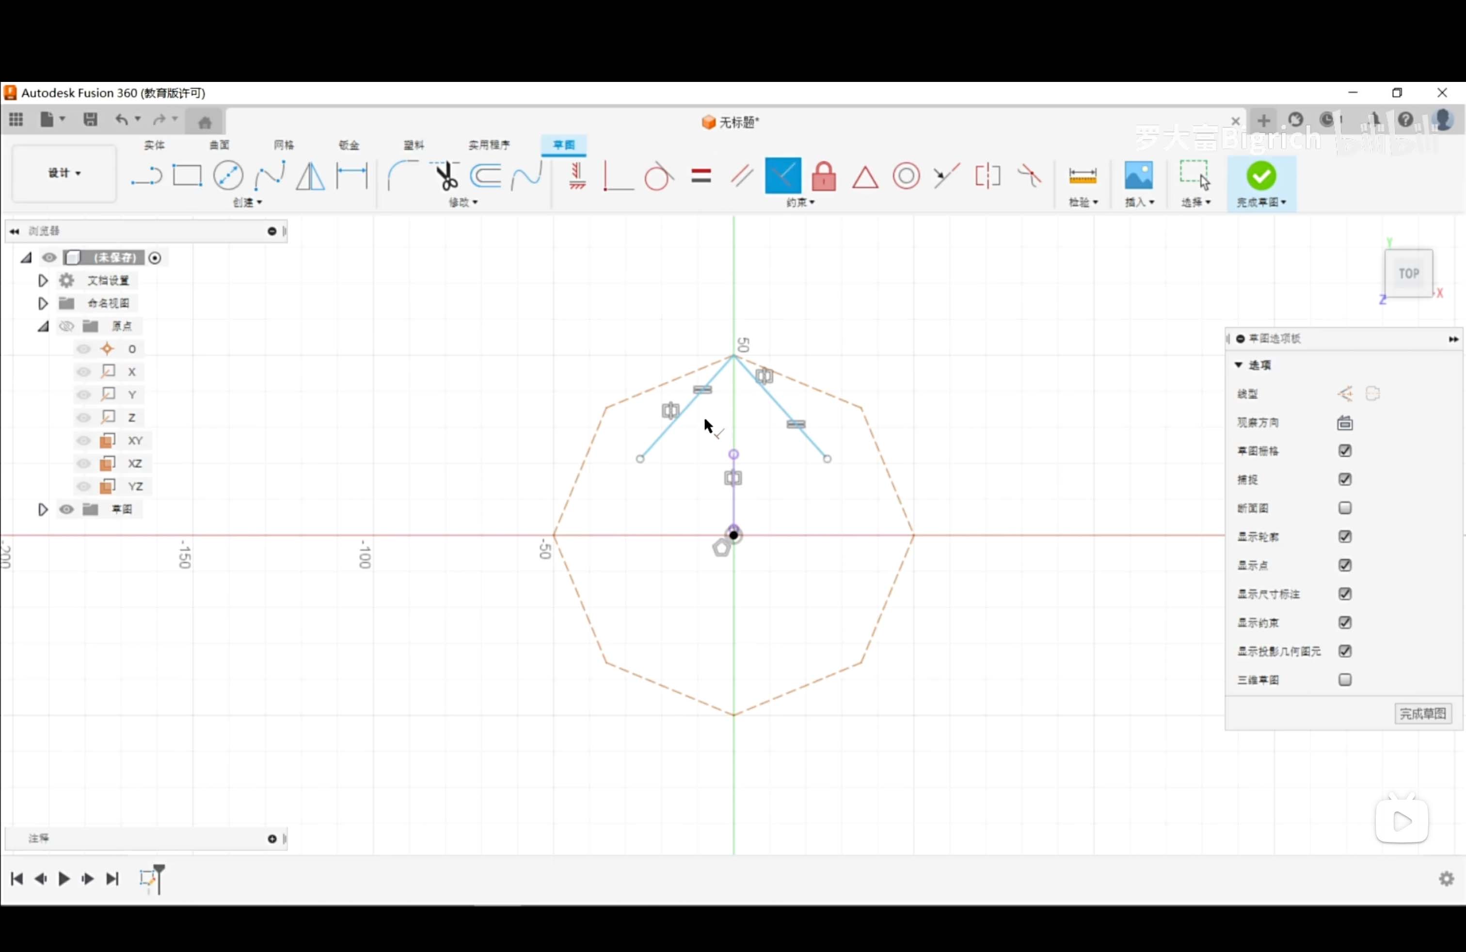Image resolution: width=1466 pixels, height=952 pixels.
Task: Enable the 三维草图 checkbox
Action: (x=1346, y=680)
